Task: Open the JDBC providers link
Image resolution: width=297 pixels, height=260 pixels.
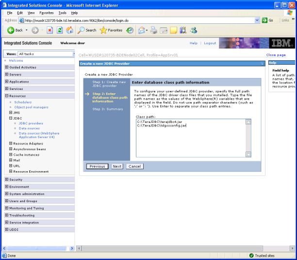Action: [x=31, y=123]
